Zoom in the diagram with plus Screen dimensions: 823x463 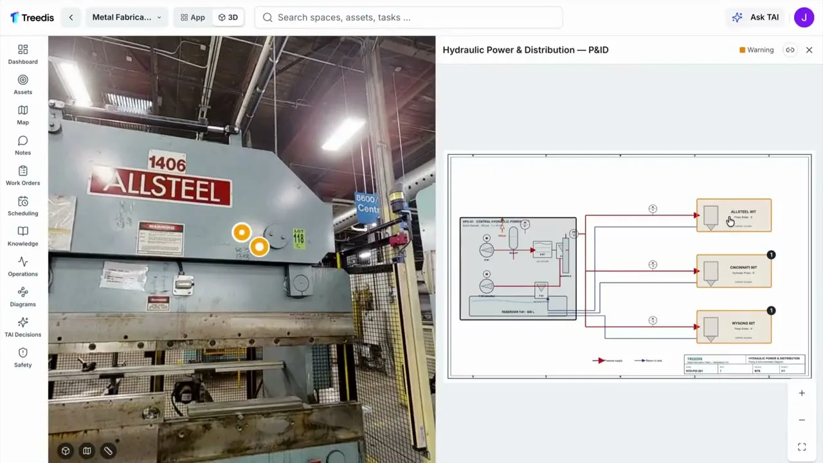click(802, 393)
